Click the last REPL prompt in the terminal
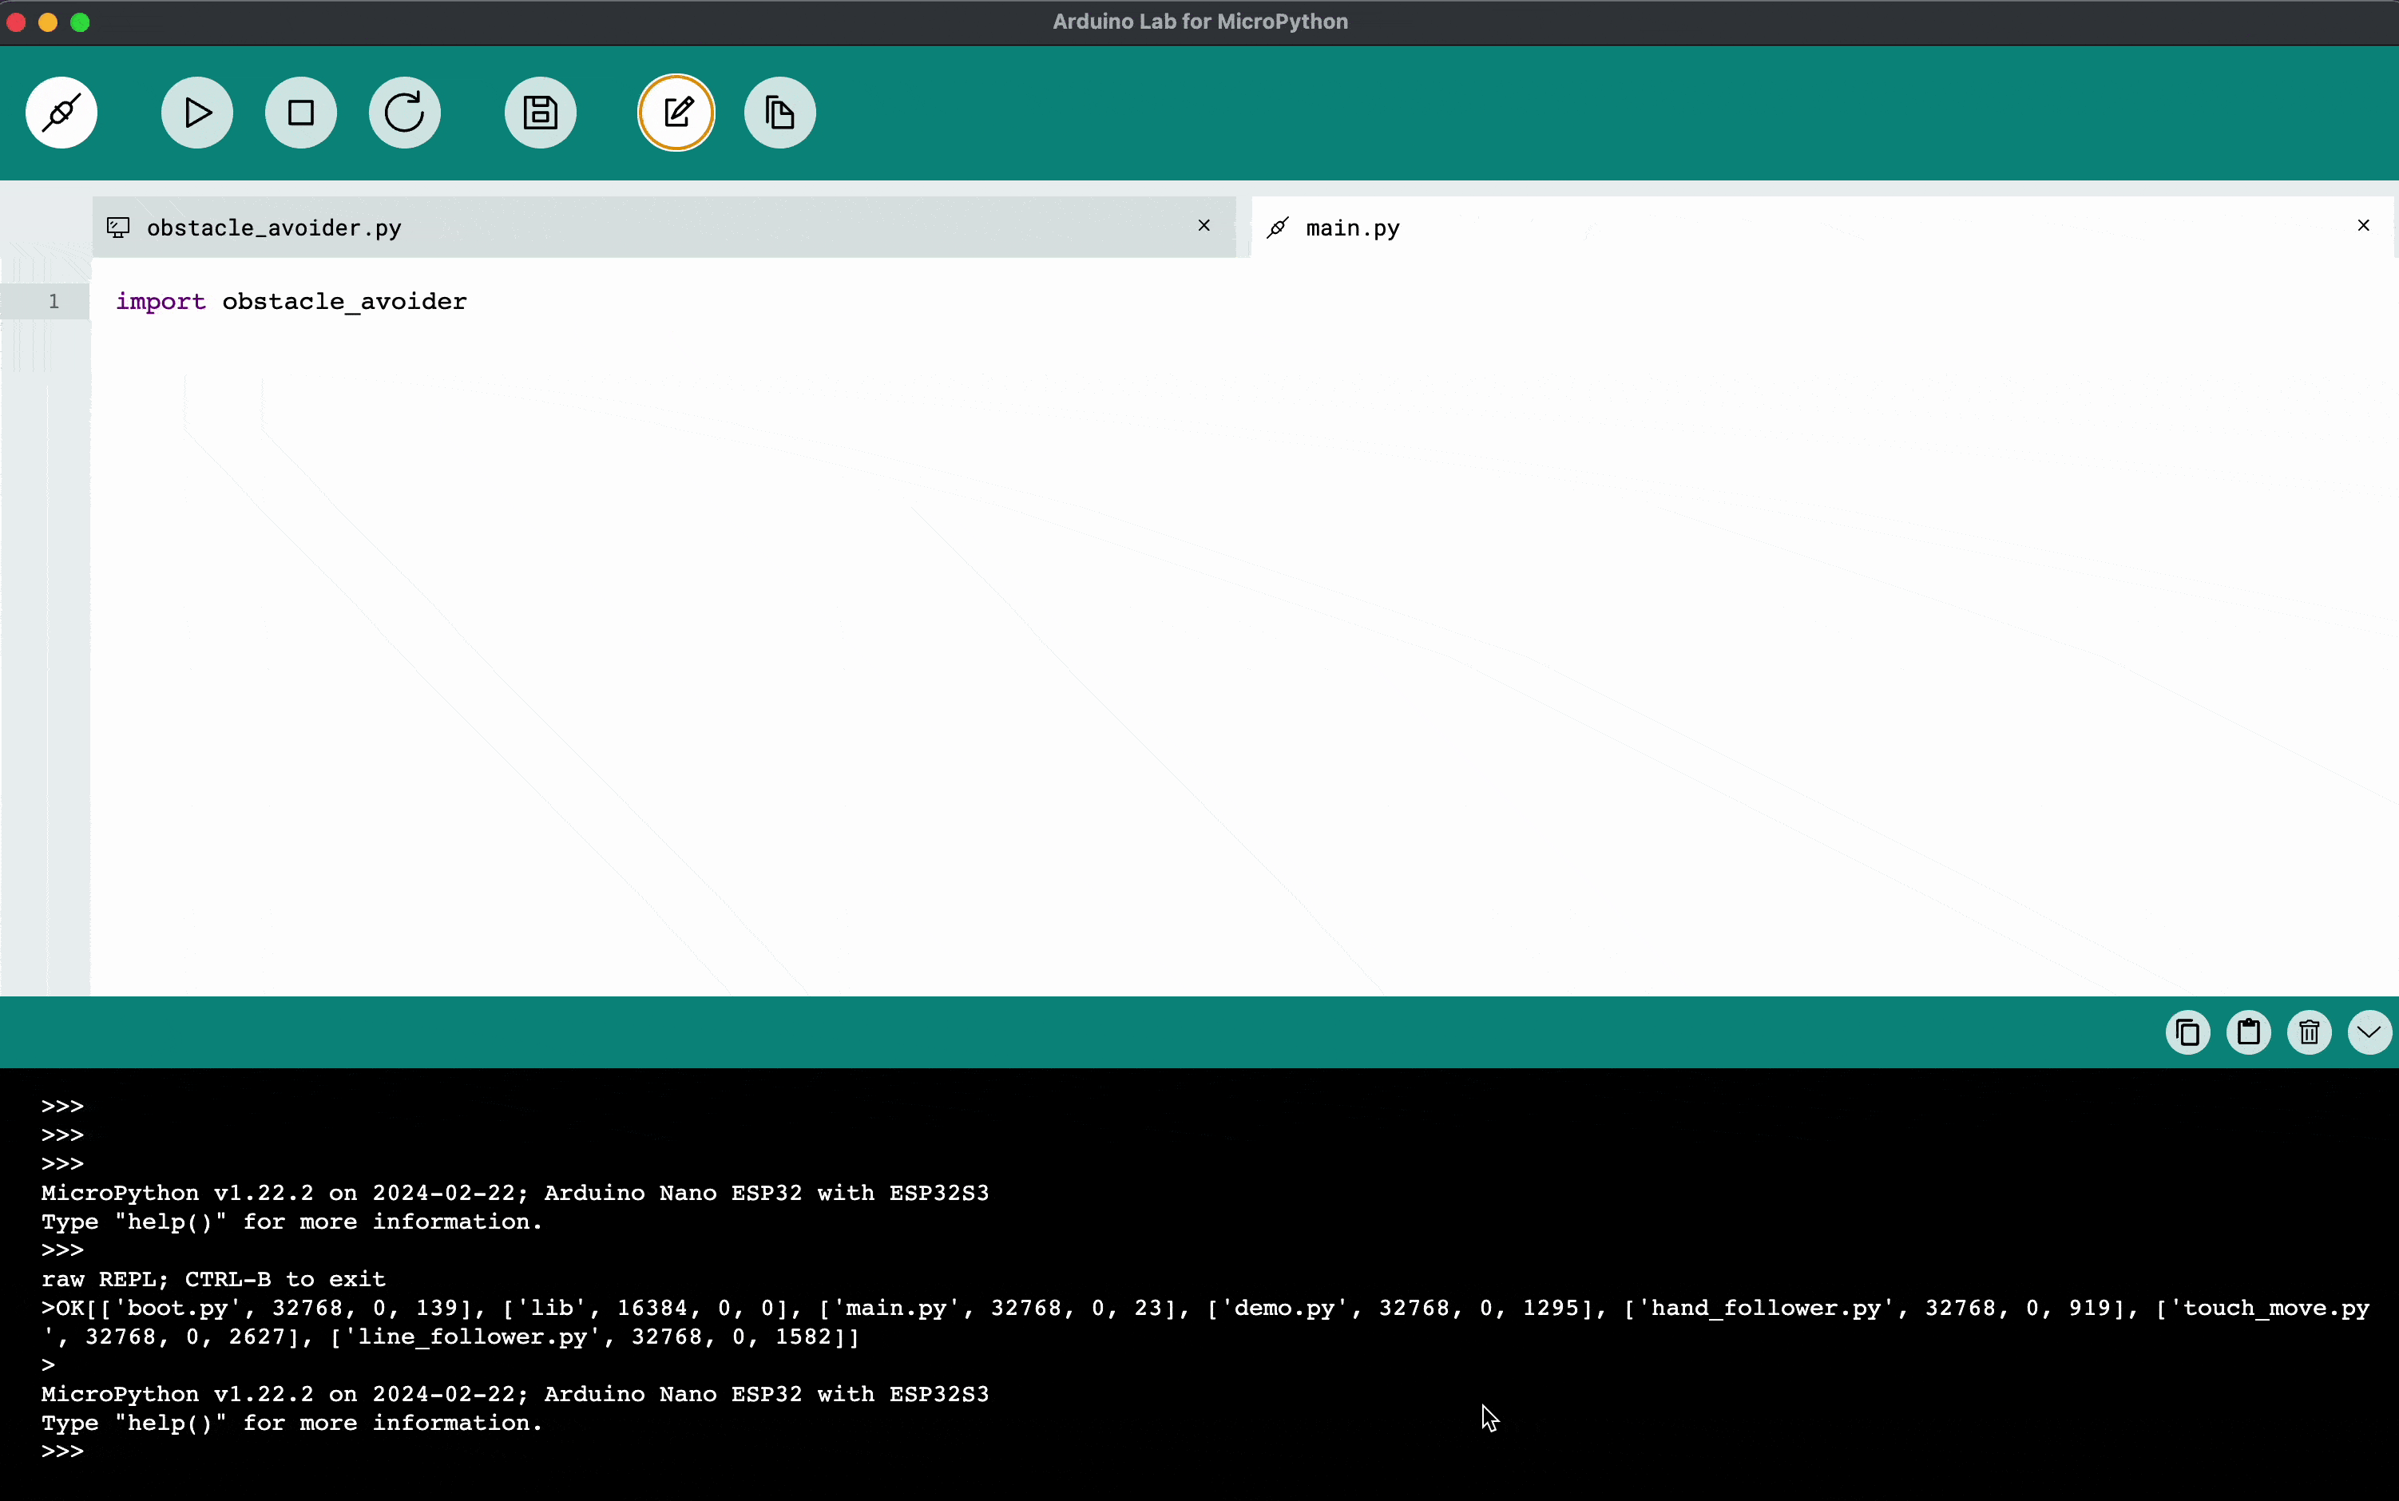Screen dimensions: 2399x1501 click(x=64, y=1451)
